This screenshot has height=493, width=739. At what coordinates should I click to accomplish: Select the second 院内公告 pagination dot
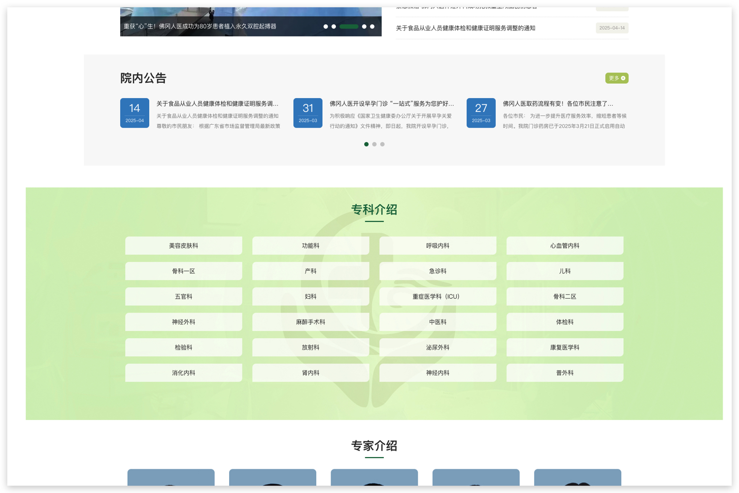click(x=374, y=144)
